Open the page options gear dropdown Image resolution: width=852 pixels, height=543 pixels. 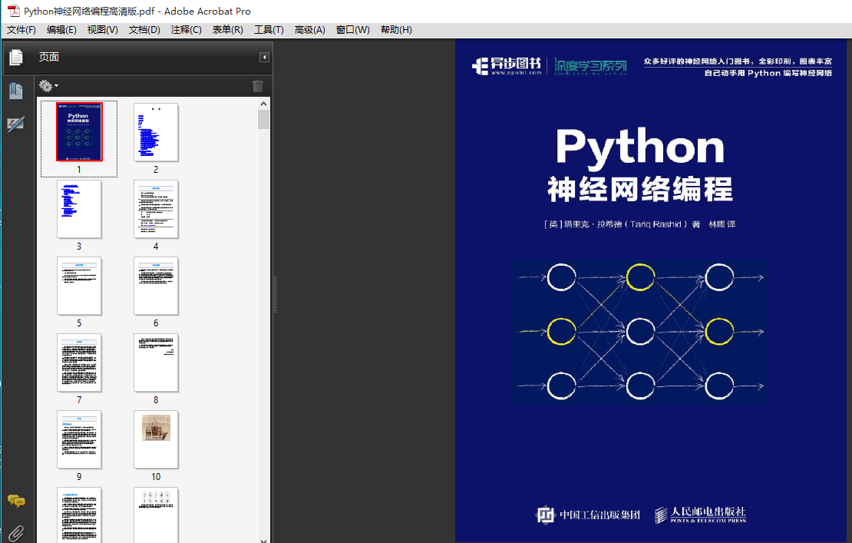click(48, 86)
